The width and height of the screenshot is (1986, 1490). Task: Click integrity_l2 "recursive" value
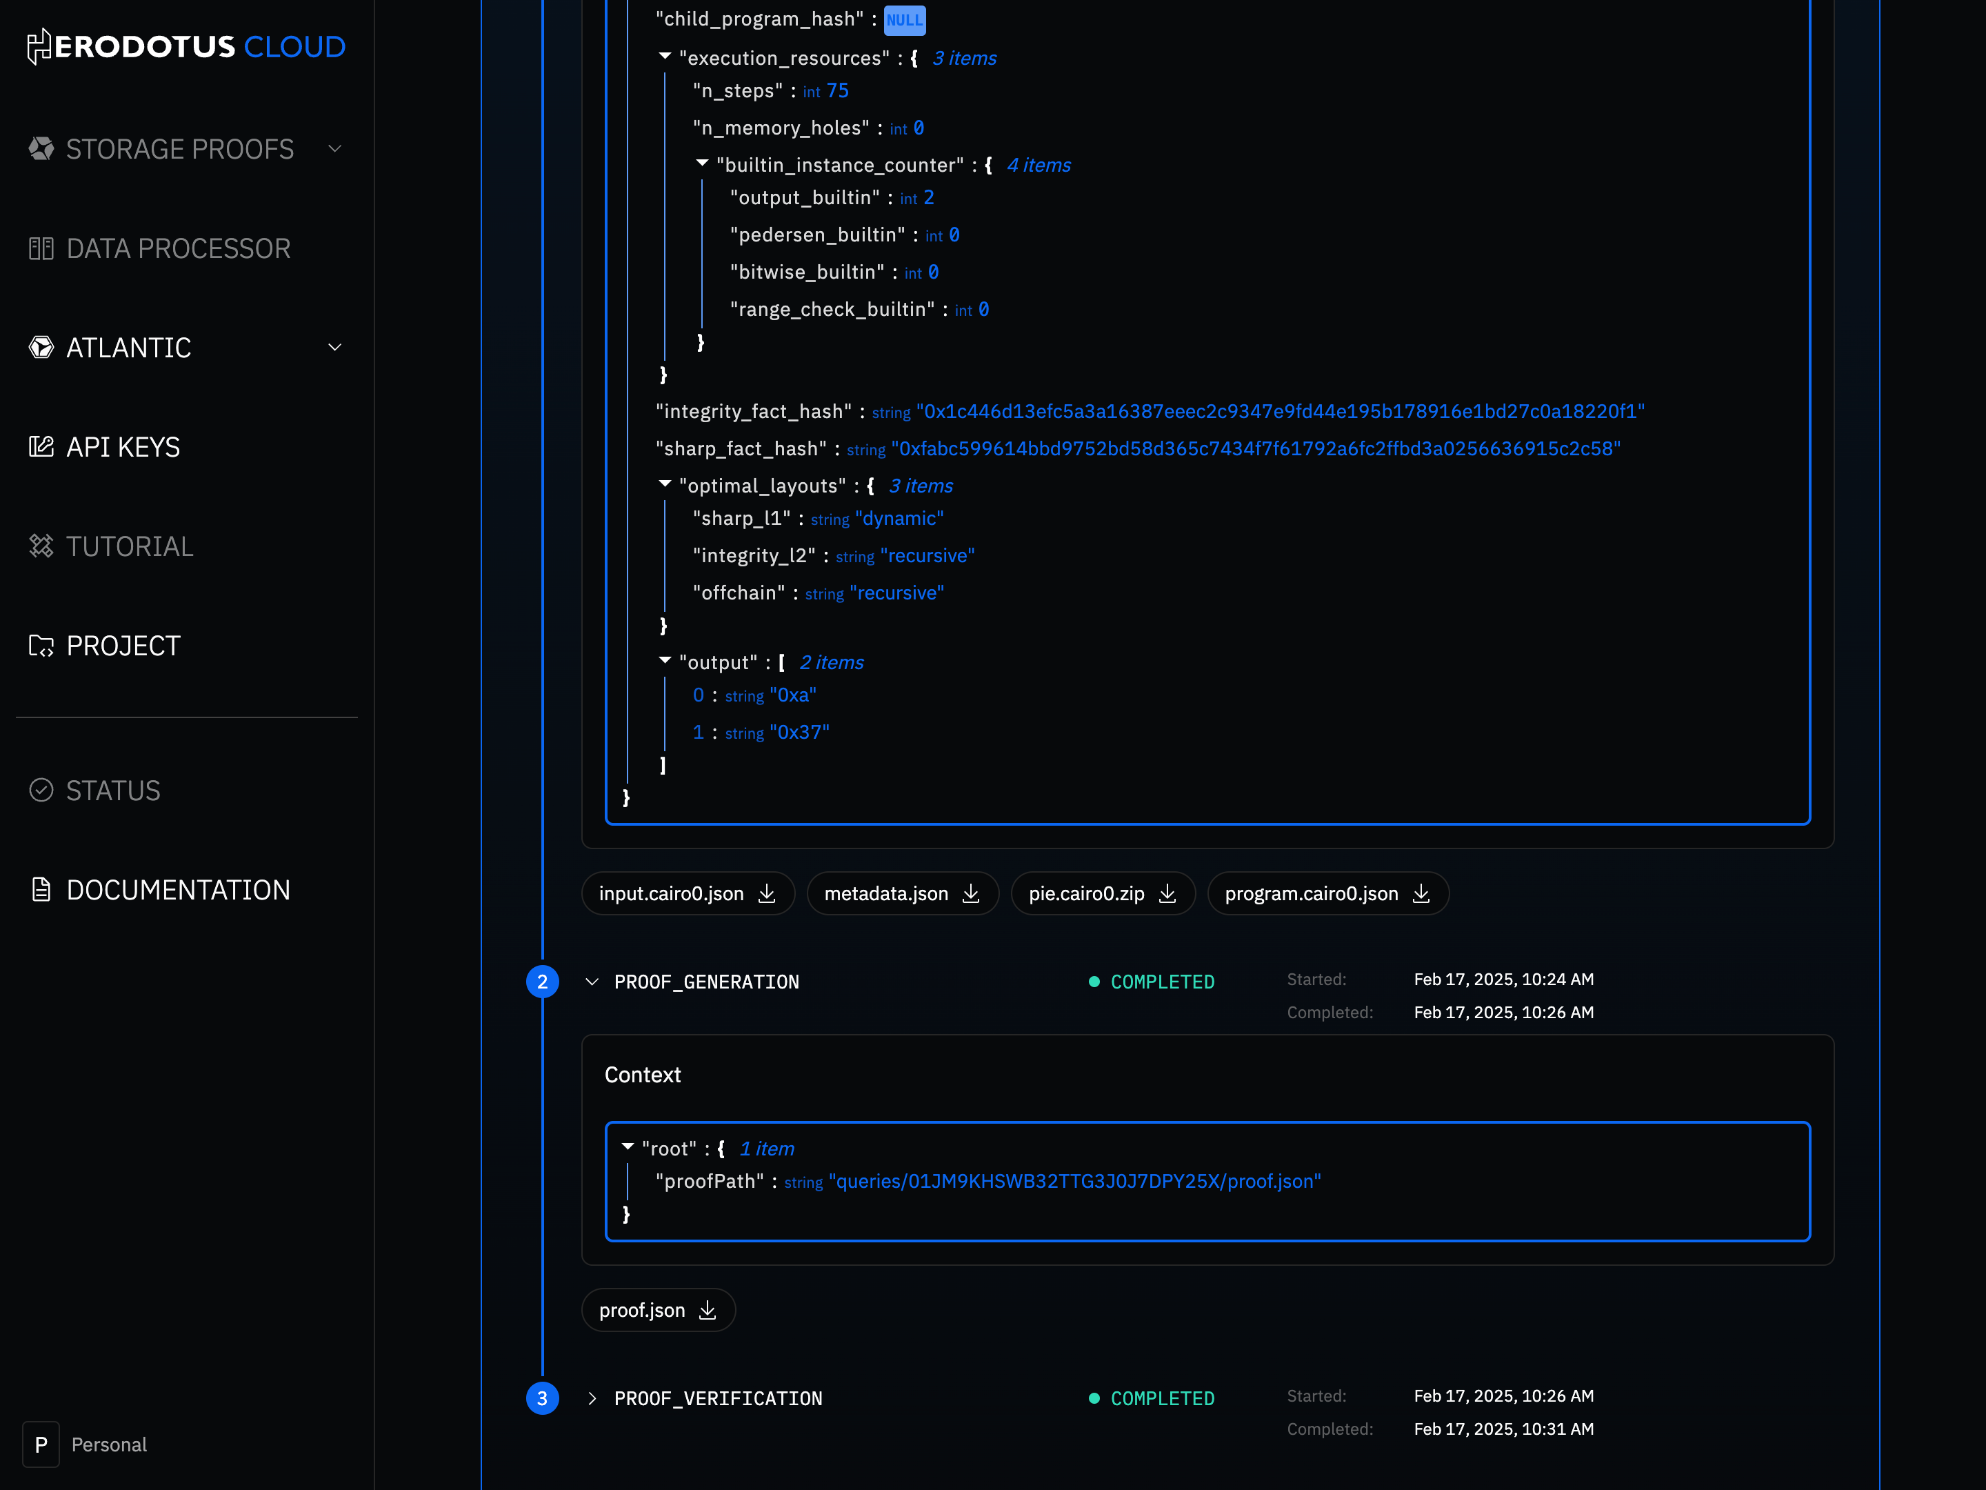point(927,556)
